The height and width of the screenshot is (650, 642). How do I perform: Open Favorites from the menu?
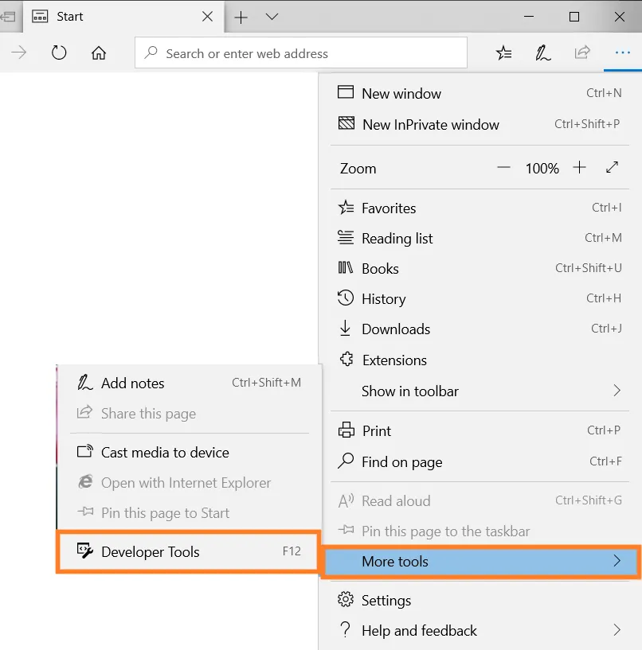(x=480, y=208)
